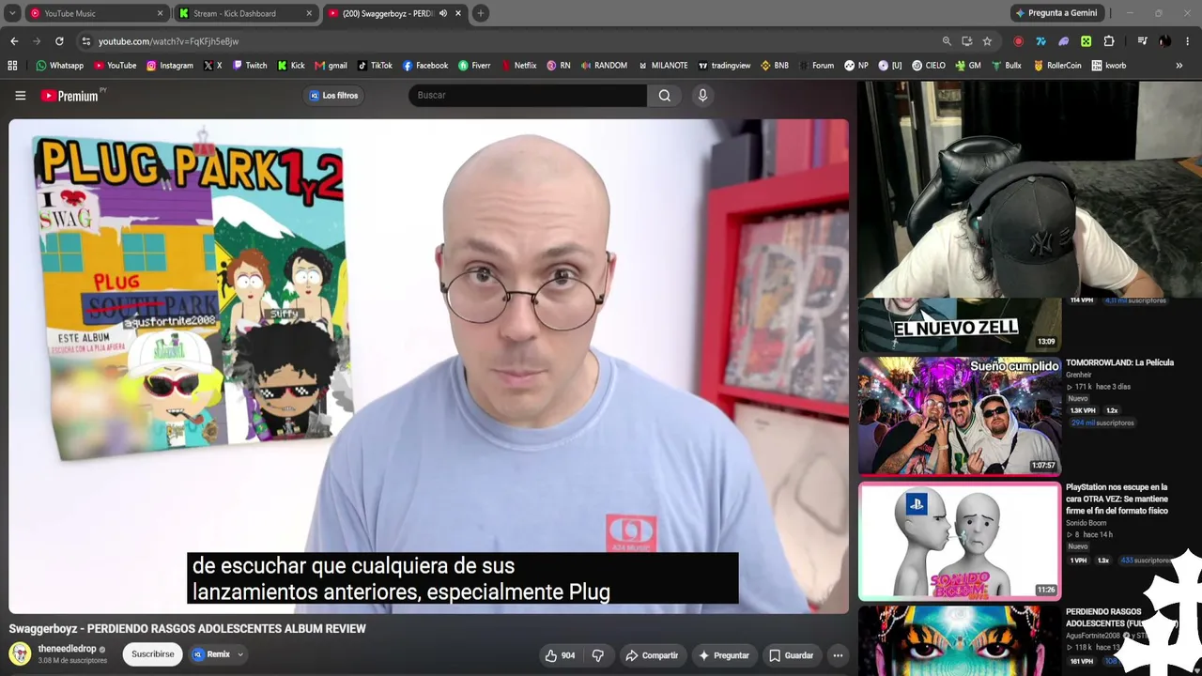This screenshot has height=676, width=1202.
Task: Open the EL NUEVO ZELL thumbnail
Action: pyautogui.click(x=960, y=324)
